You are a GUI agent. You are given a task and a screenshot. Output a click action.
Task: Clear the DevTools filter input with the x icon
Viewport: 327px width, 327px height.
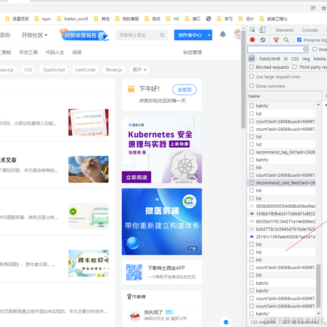[305, 49]
